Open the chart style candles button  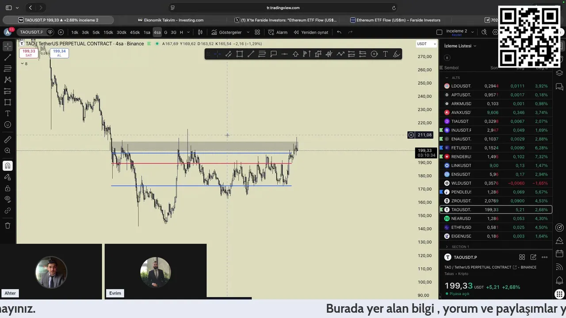pos(200,32)
